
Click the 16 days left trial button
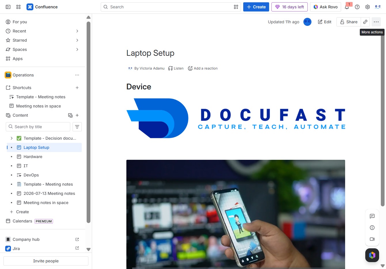(x=290, y=7)
